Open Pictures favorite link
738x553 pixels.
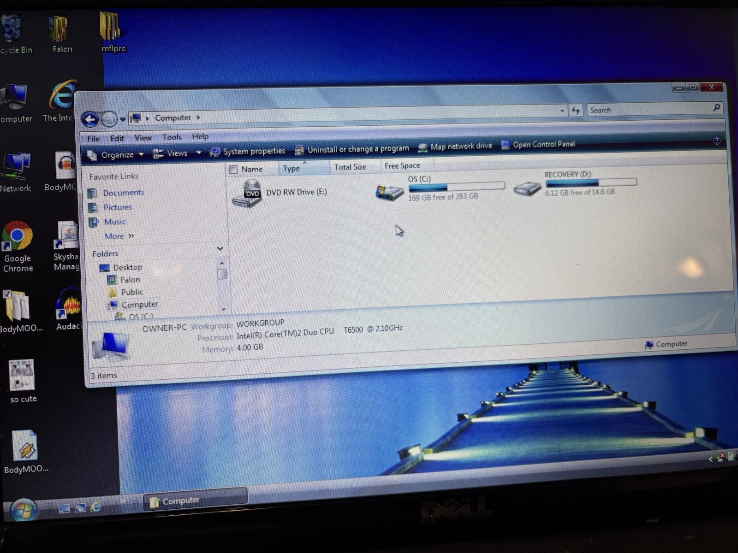[110, 207]
